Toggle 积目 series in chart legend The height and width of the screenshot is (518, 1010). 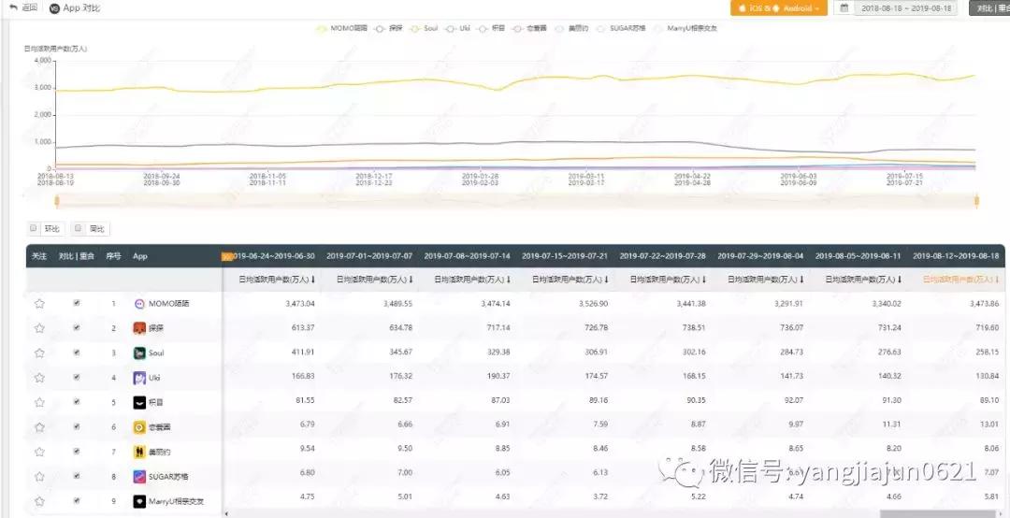(492, 28)
